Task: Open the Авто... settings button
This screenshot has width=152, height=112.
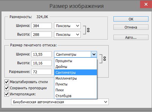Action: [x=131, y=37]
